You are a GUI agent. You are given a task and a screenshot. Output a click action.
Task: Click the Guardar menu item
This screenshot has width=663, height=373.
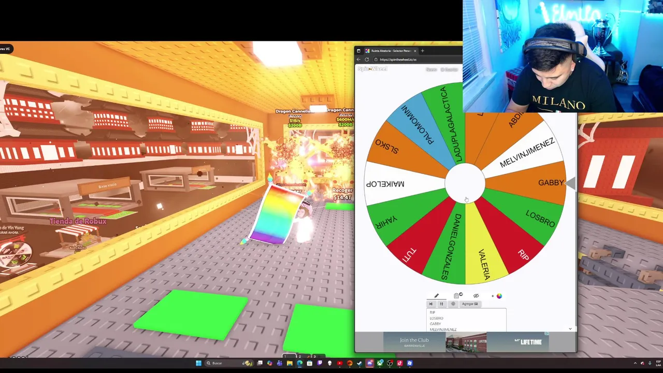[449, 69]
